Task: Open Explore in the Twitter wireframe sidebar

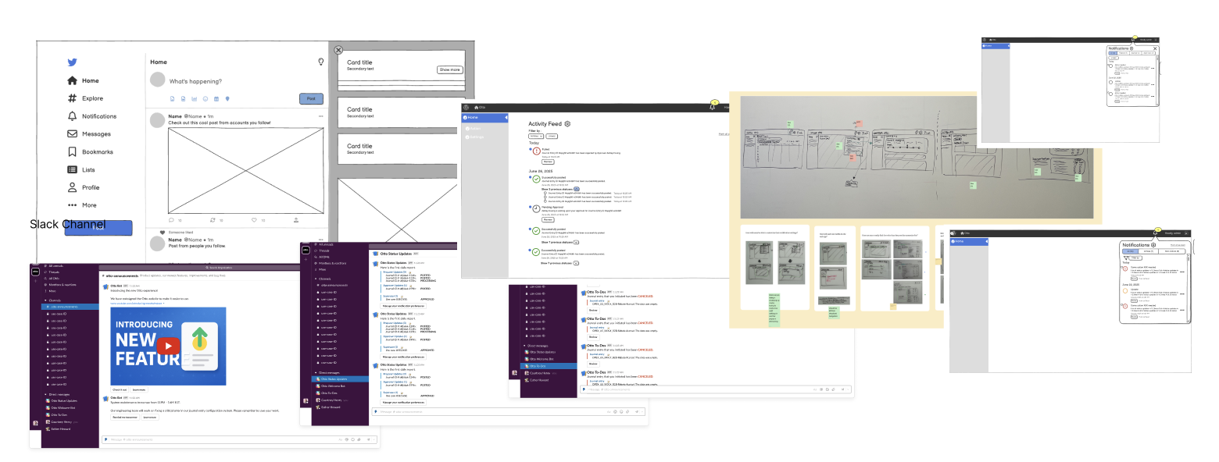Action: click(x=84, y=98)
